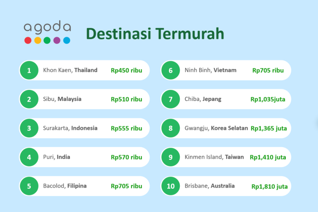Image resolution: width=318 pixels, height=212 pixels.
Task: Select the green number 3 badge
Action: point(29,128)
